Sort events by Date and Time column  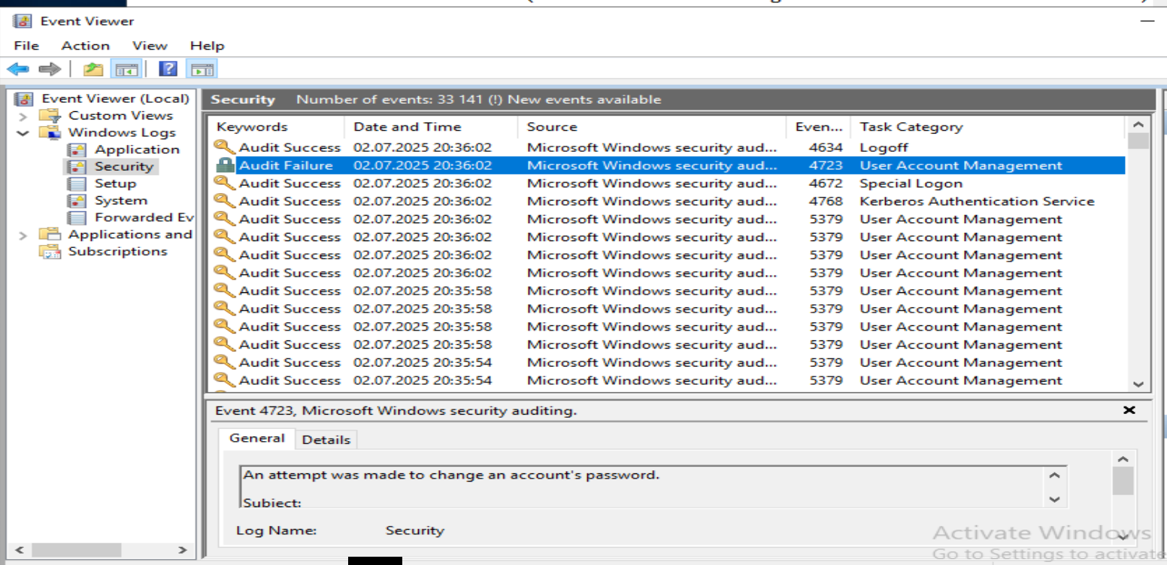click(407, 127)
